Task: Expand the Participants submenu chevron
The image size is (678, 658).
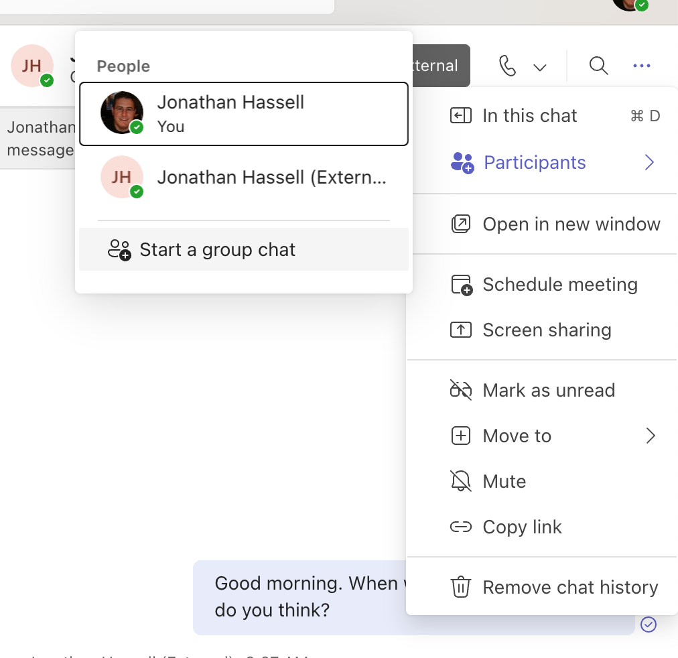Action: [x=649, y=163]
